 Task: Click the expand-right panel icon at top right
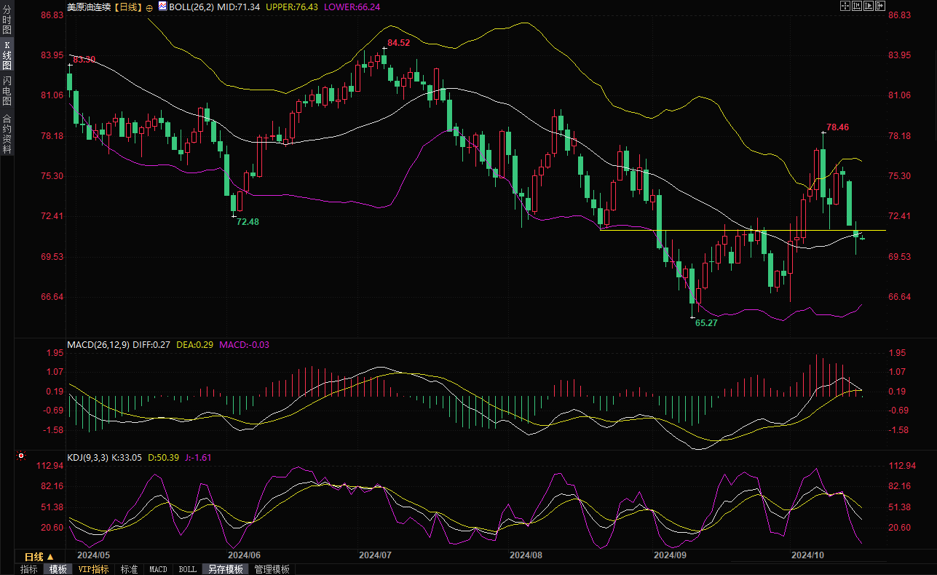click(x=880, y=6)
